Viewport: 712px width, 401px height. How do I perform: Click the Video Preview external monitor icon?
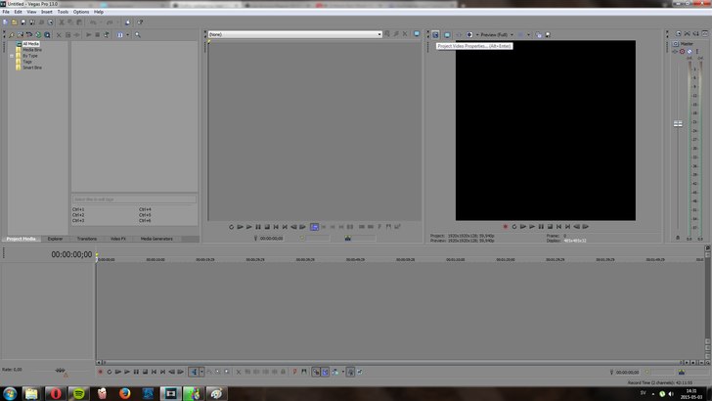447,34
